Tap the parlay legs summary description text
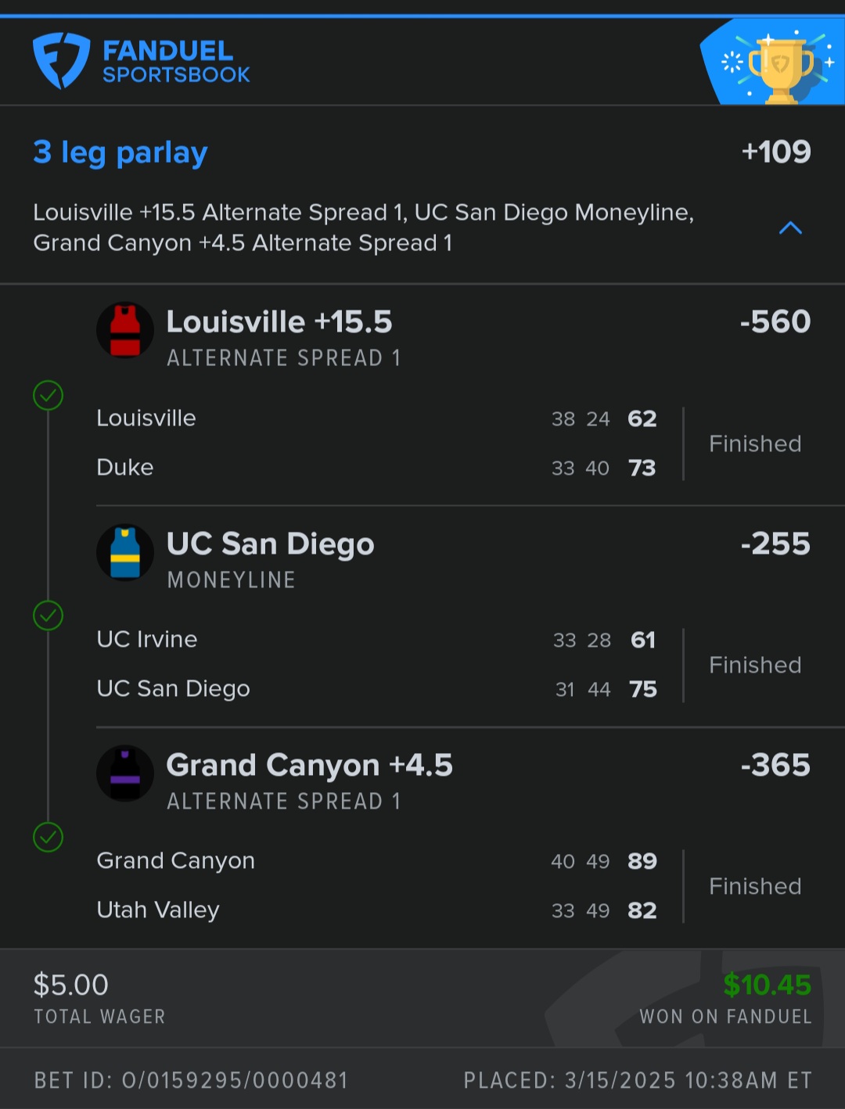845x1109 pixels. click(363, 228)
